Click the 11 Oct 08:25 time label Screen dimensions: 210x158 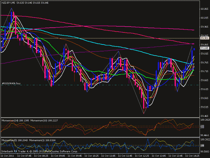click(x=41, y=156)
